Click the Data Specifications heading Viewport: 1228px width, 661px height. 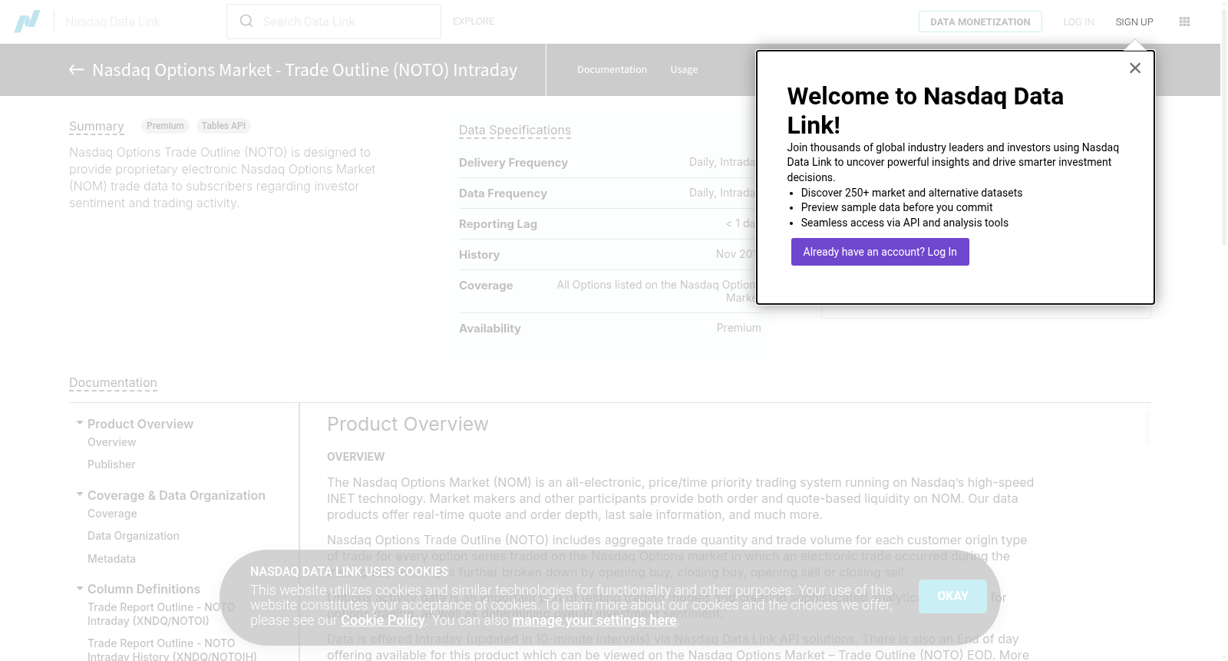pyautogui.click(x=515, y=131)
